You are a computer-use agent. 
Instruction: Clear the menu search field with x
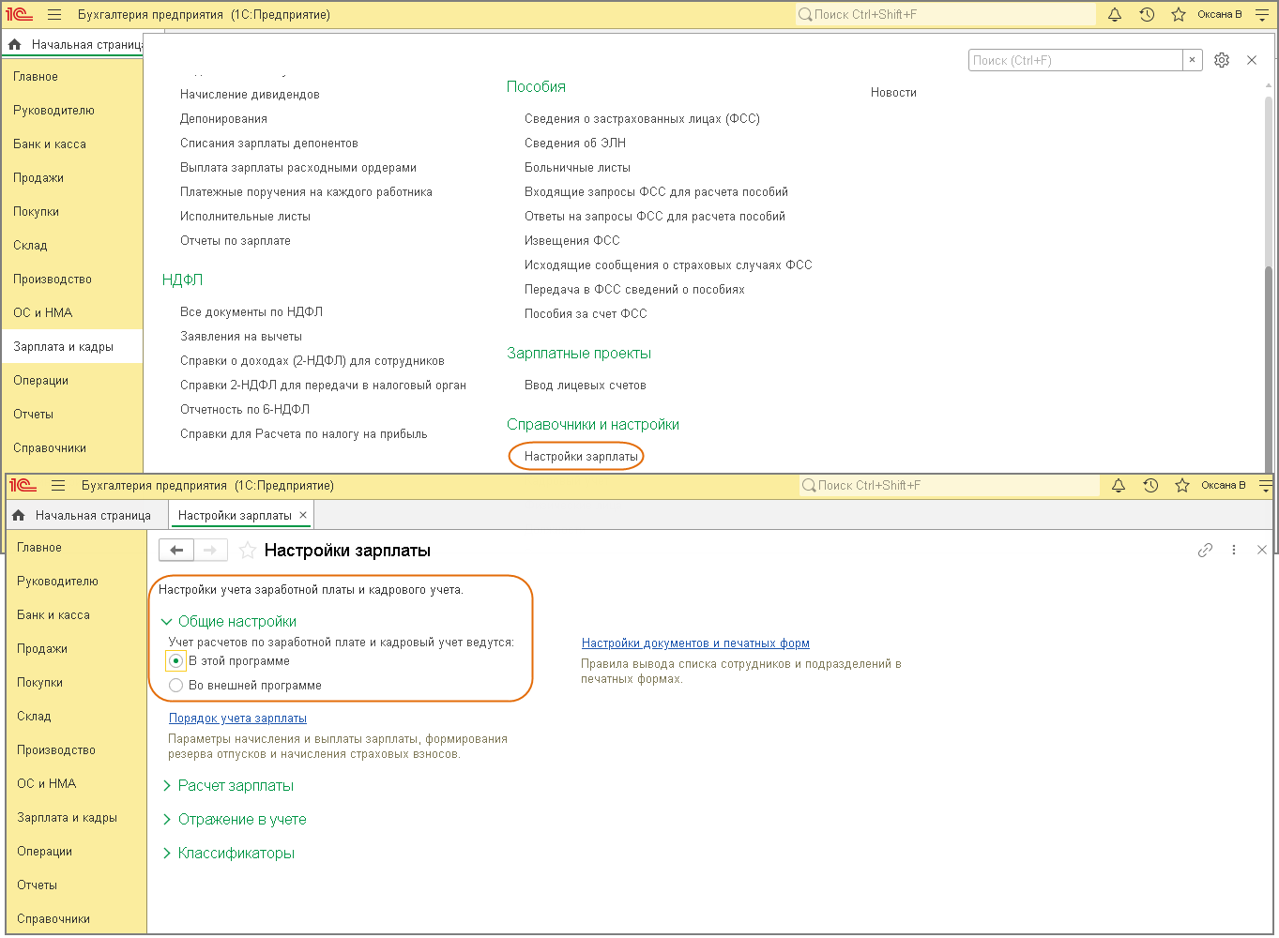(1192, 60)
